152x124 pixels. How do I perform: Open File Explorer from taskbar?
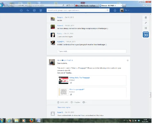tap(17, 120)
